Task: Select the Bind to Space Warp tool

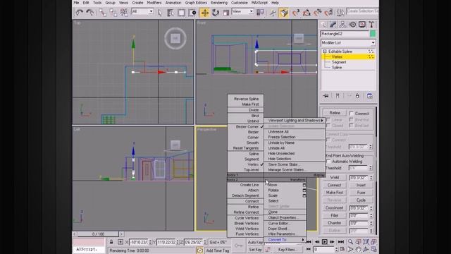Action: [124, 13]
